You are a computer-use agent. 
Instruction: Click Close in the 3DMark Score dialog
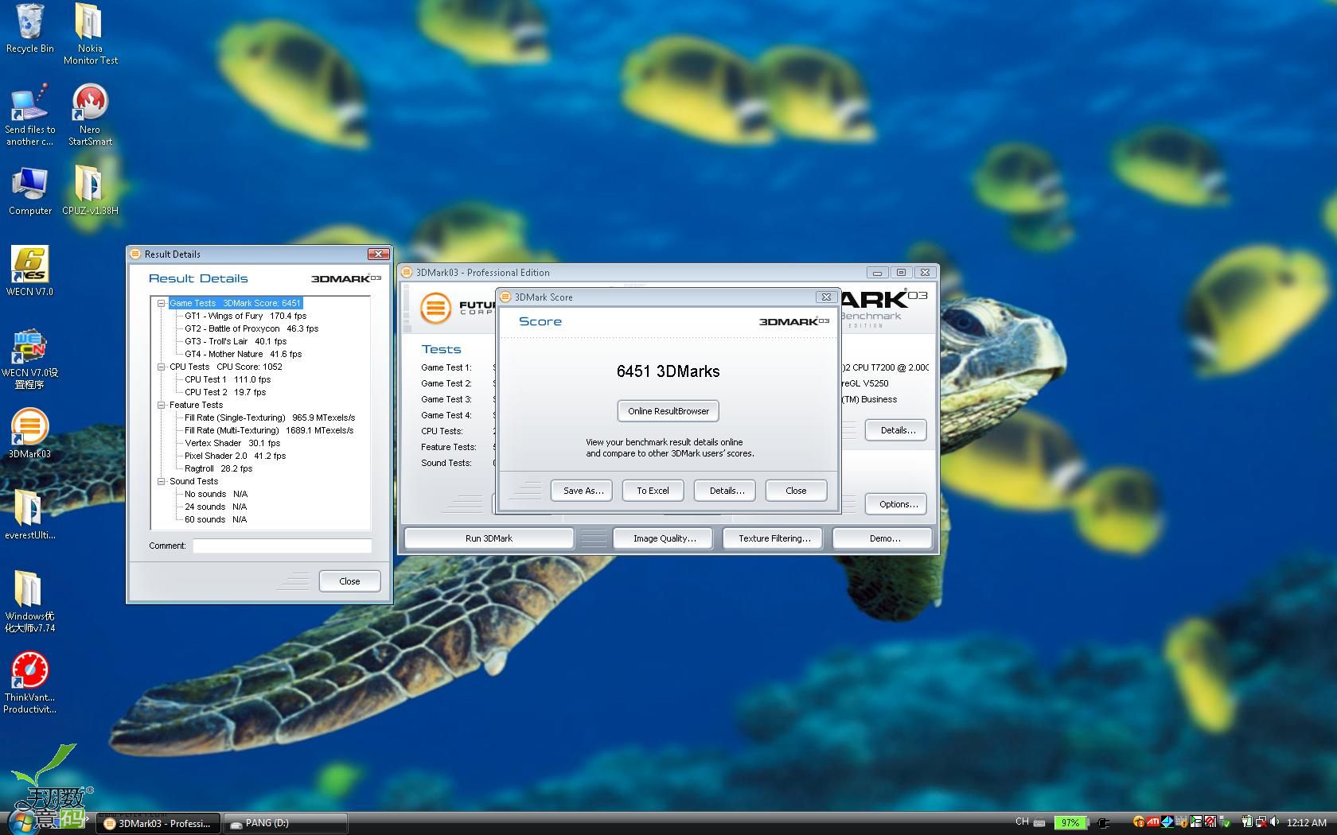pyautogui.click(x=796, y=491)
